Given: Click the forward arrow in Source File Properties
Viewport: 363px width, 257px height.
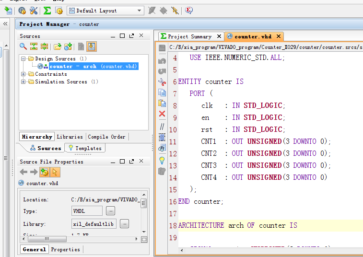Looking at the screenshot, I should point(34,172).
